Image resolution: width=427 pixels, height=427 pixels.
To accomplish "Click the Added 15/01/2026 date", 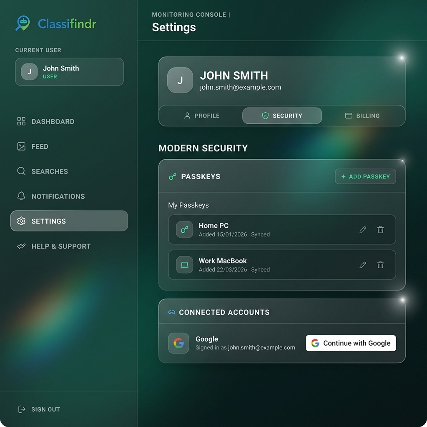I will point(223,234).
